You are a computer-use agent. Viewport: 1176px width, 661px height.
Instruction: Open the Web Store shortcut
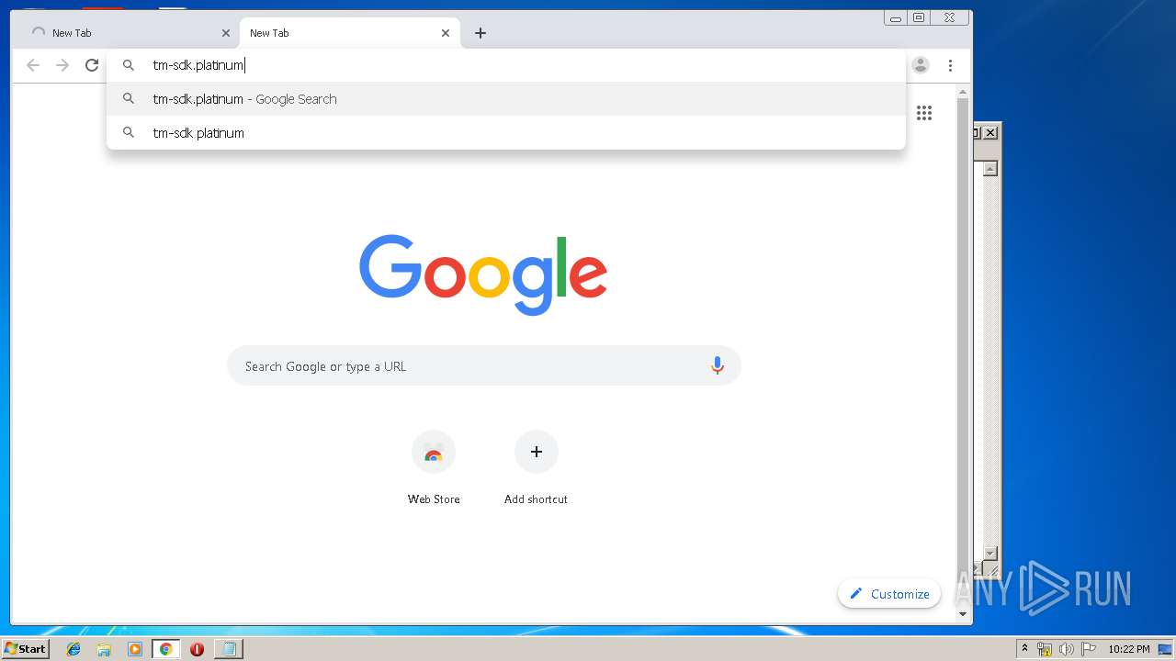pyautogui.click(x=434, y=468)
